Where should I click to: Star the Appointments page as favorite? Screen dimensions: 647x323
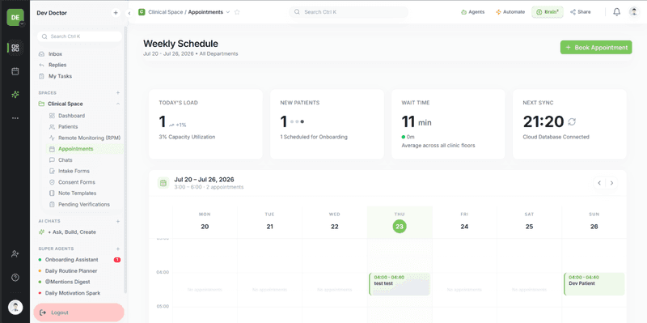(237, 12)
